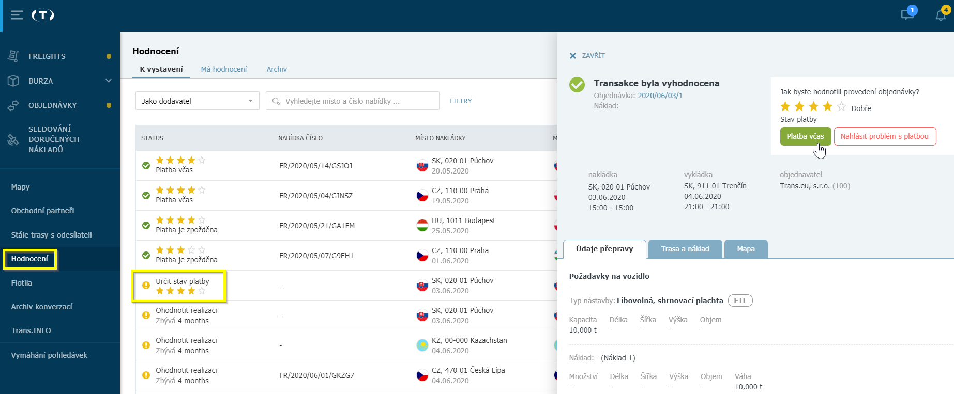Click Slovak flag in FR/2020/05/14/GSJOJ row
954x394 pixels.
[422, 166]
